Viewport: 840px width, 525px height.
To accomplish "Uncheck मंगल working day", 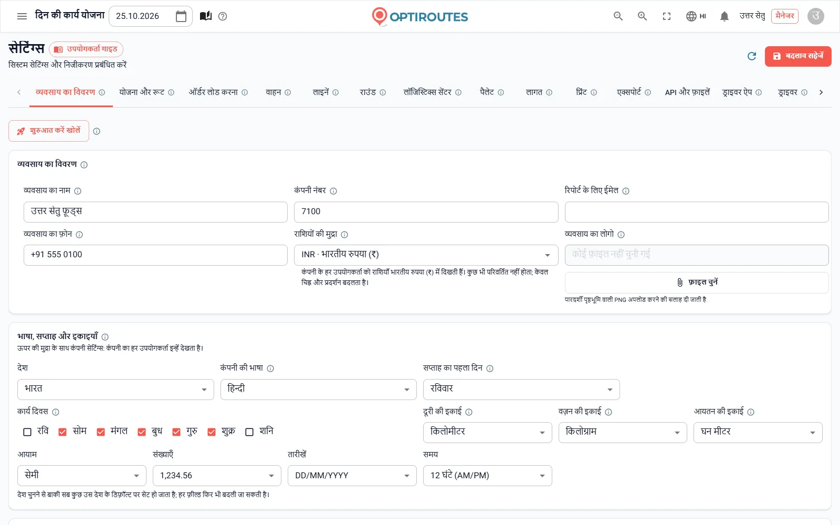I will [x=101, y=432].
